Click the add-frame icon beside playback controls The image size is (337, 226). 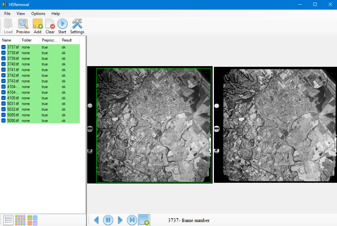tap(144, 220)
